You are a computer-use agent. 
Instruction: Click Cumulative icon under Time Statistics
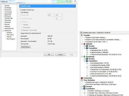(x=84, y=89)
